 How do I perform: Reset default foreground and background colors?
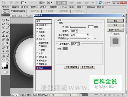pyautogui.click(x=3, y=68)
